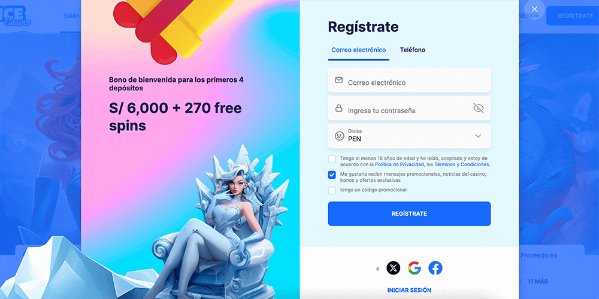This screenshot has width=599, height=299.
Task: Sign up using the Facebook icon
Action: [x=435, y=268]
